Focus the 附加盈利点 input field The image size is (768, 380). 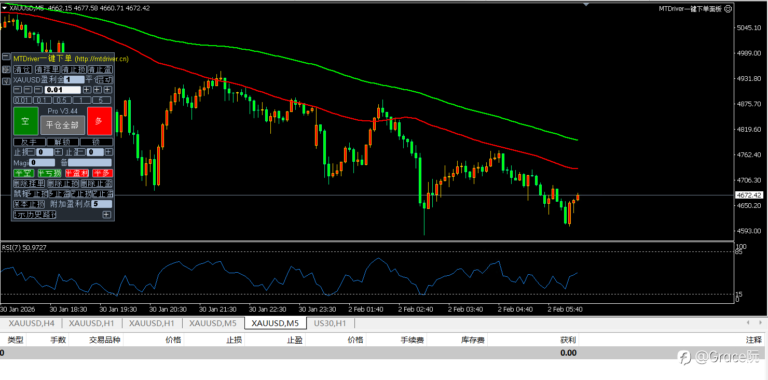click(102, 204)
